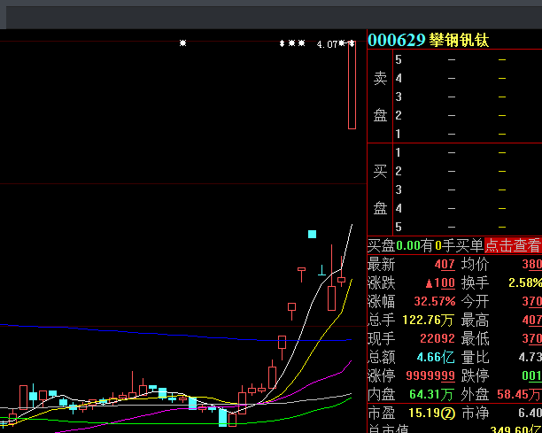Click the cyan square marker above the candles
This screenshot has width=542, height=433.
pos(312,235)
